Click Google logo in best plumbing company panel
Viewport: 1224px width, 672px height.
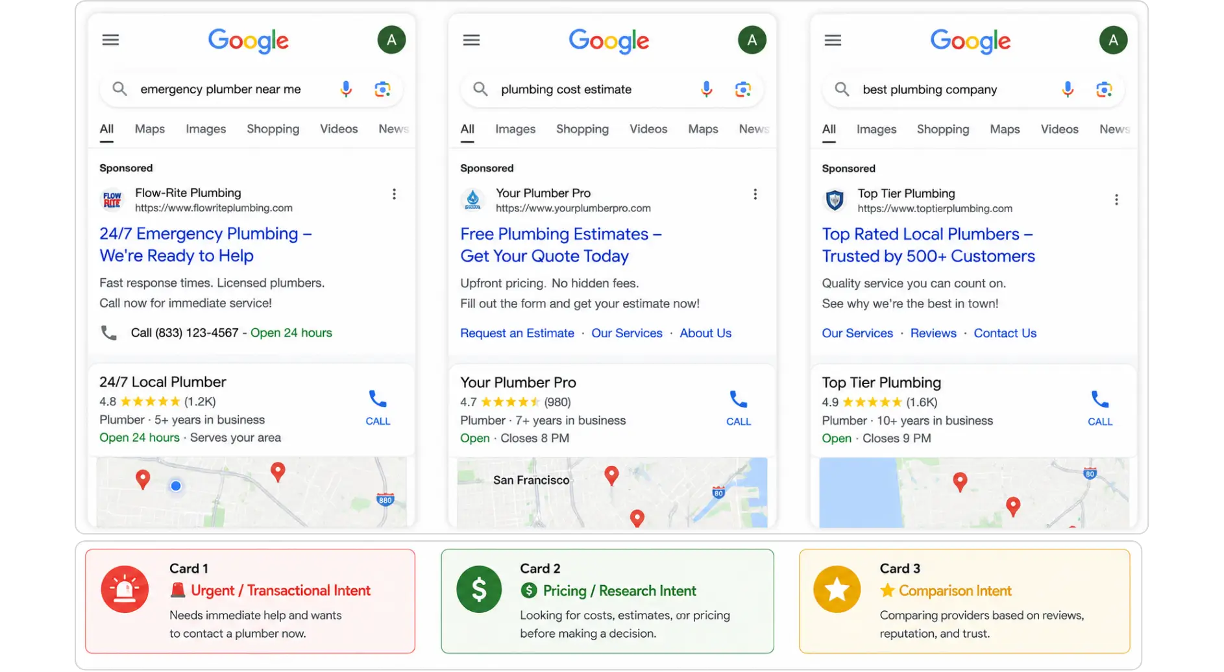click(970, 41)
